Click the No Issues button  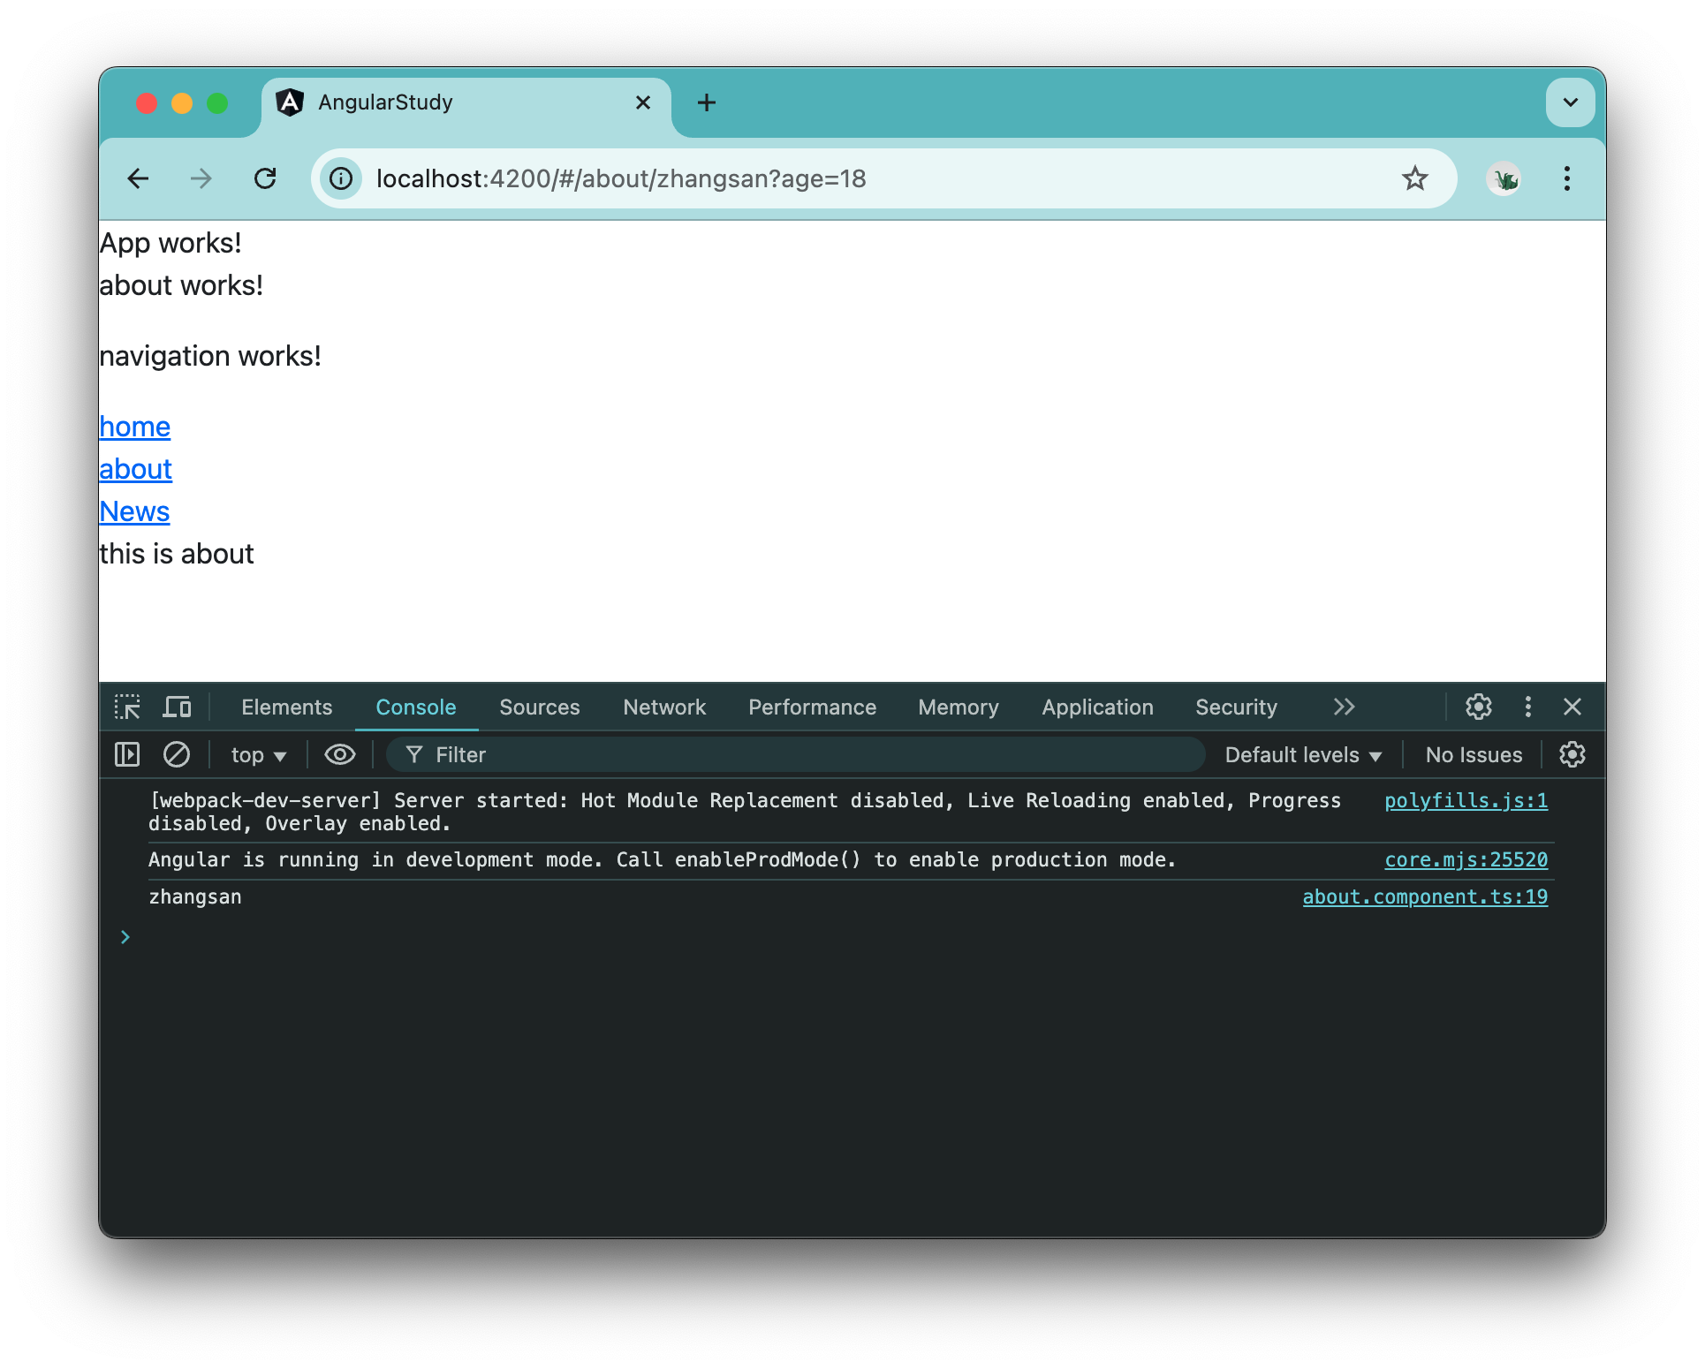pyautogui.click(x=1473, y=754)
